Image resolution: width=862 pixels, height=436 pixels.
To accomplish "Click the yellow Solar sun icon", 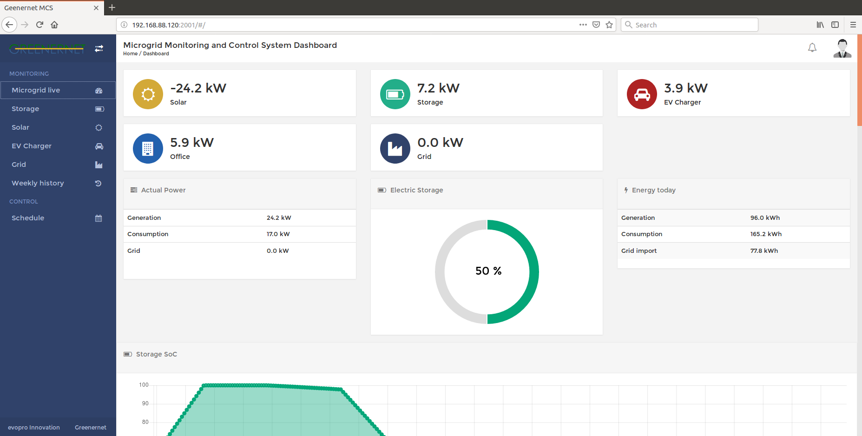I will coord(148,94).
